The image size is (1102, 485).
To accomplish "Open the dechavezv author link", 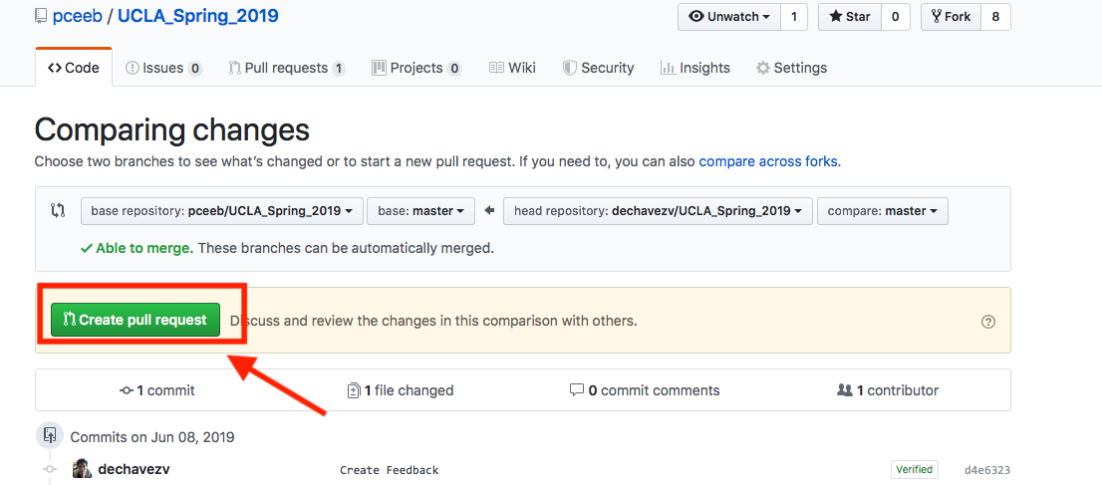I will pos(134,469).
